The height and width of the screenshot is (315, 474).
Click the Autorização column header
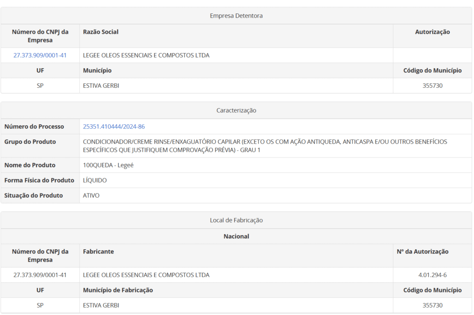(x=432, y=32)
